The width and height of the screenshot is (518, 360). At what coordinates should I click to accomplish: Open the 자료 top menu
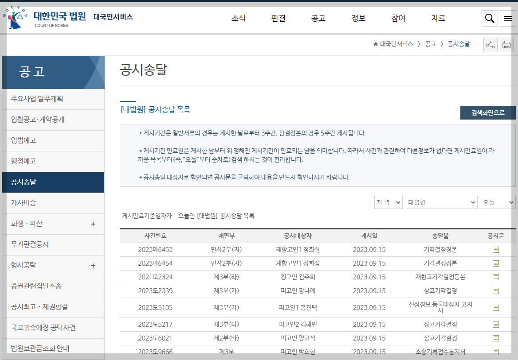pos(438,18)
